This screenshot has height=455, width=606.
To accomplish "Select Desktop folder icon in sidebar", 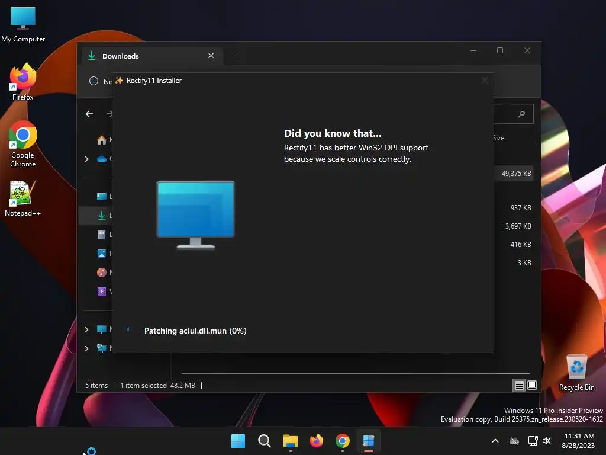I will pyautogui.click(x=102, y=197).
